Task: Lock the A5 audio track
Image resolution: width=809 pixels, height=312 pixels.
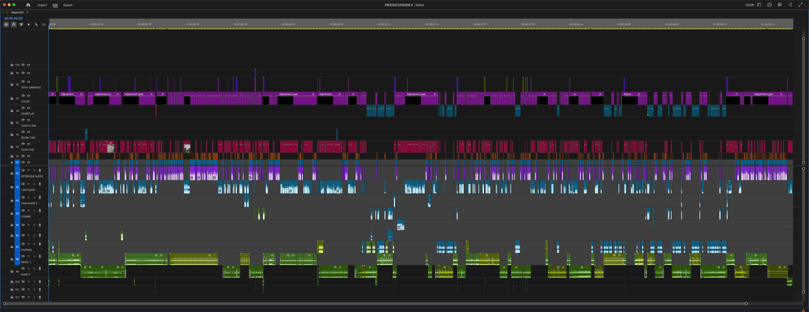Action: pyautogui.click(x=11, y=224)
